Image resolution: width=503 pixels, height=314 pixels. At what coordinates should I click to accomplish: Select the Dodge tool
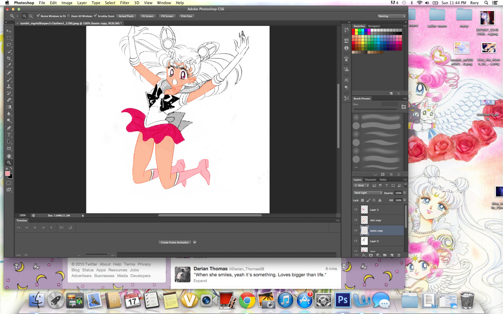(9, 120)
